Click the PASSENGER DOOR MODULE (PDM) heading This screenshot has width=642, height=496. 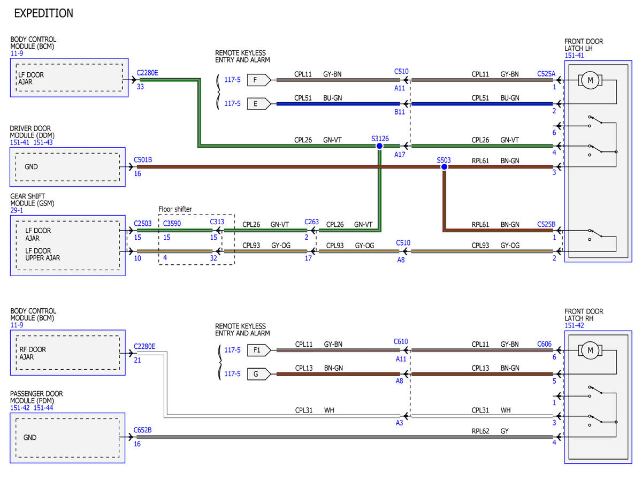click(x=36, y=397)
